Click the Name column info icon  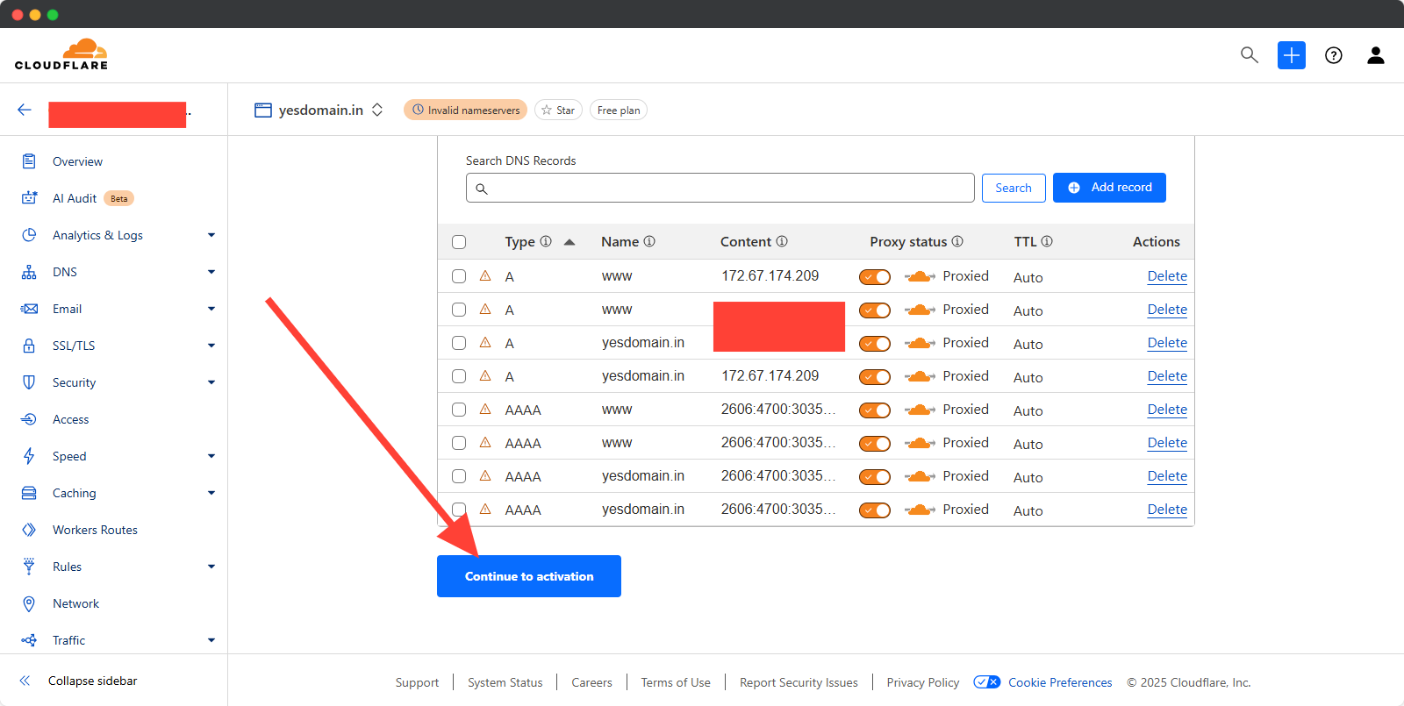click(x=649, y=241)
